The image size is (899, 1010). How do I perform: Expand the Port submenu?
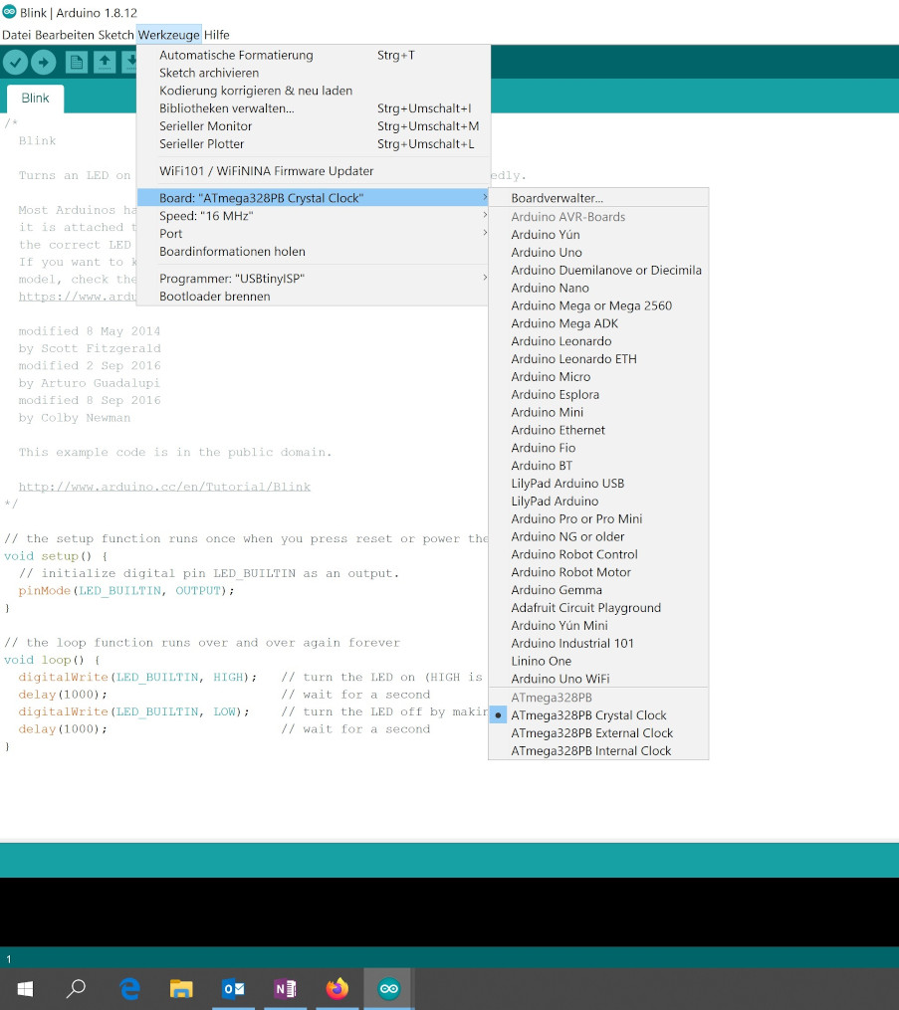pos(172,234)
